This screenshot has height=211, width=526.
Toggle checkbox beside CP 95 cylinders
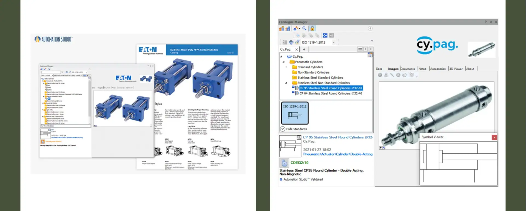click(x=293, y=87)
